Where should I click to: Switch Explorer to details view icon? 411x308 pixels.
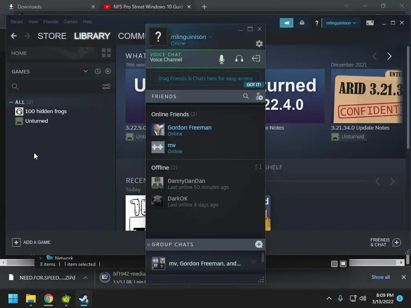[x=334, y=264]
